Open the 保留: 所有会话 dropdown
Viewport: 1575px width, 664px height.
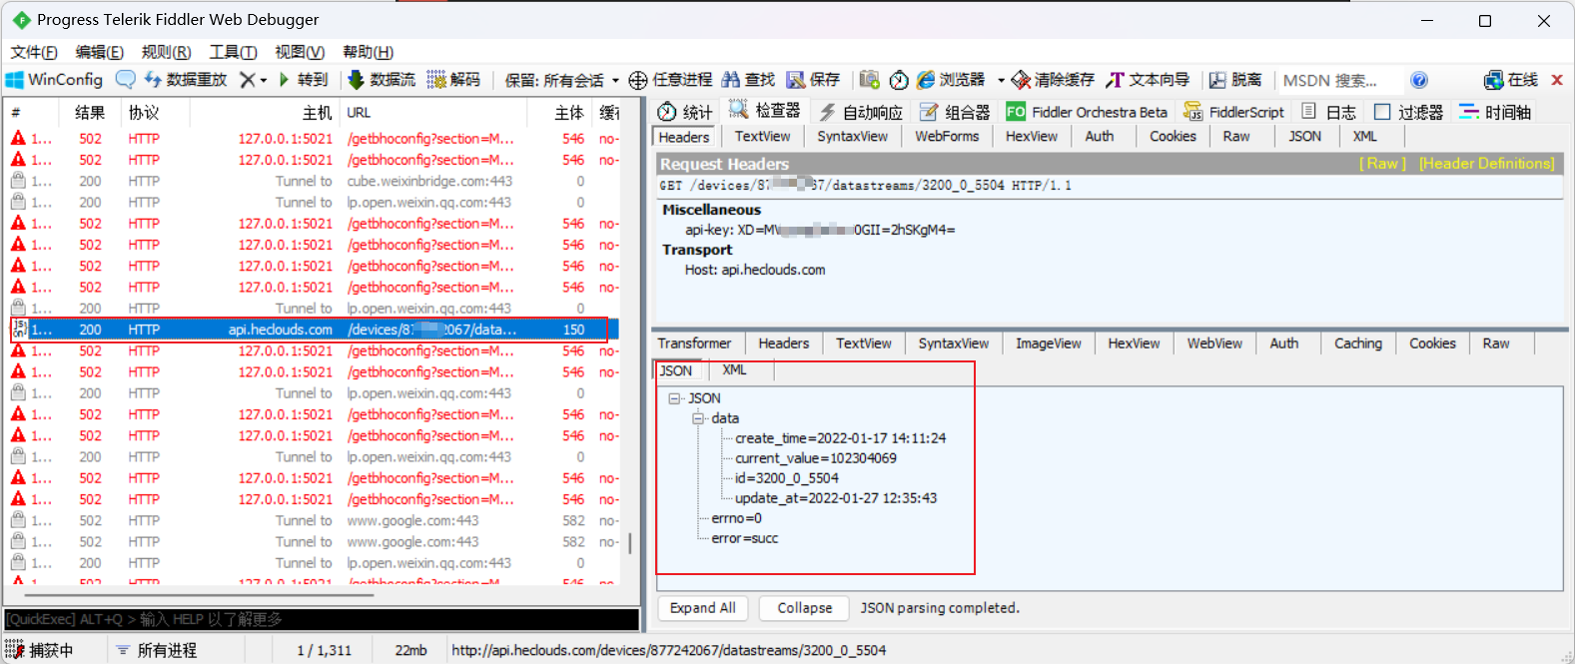pyautogui.click(x=561, y=80)
